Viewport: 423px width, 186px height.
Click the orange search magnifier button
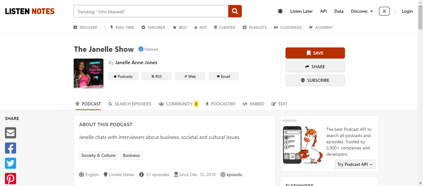pyautogui.click(x=235, y=11)
